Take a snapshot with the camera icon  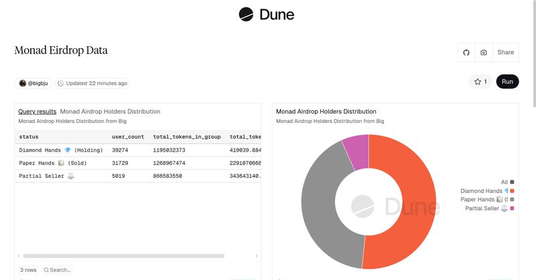tap(484, 53)
